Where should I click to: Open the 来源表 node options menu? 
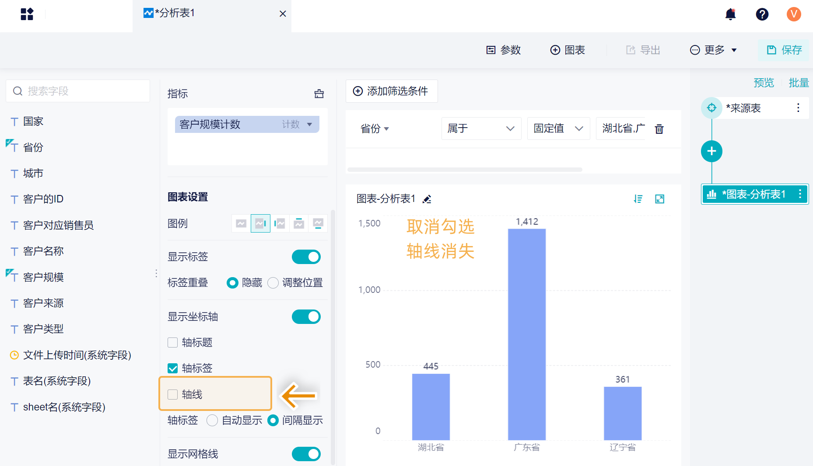point(798,108)
